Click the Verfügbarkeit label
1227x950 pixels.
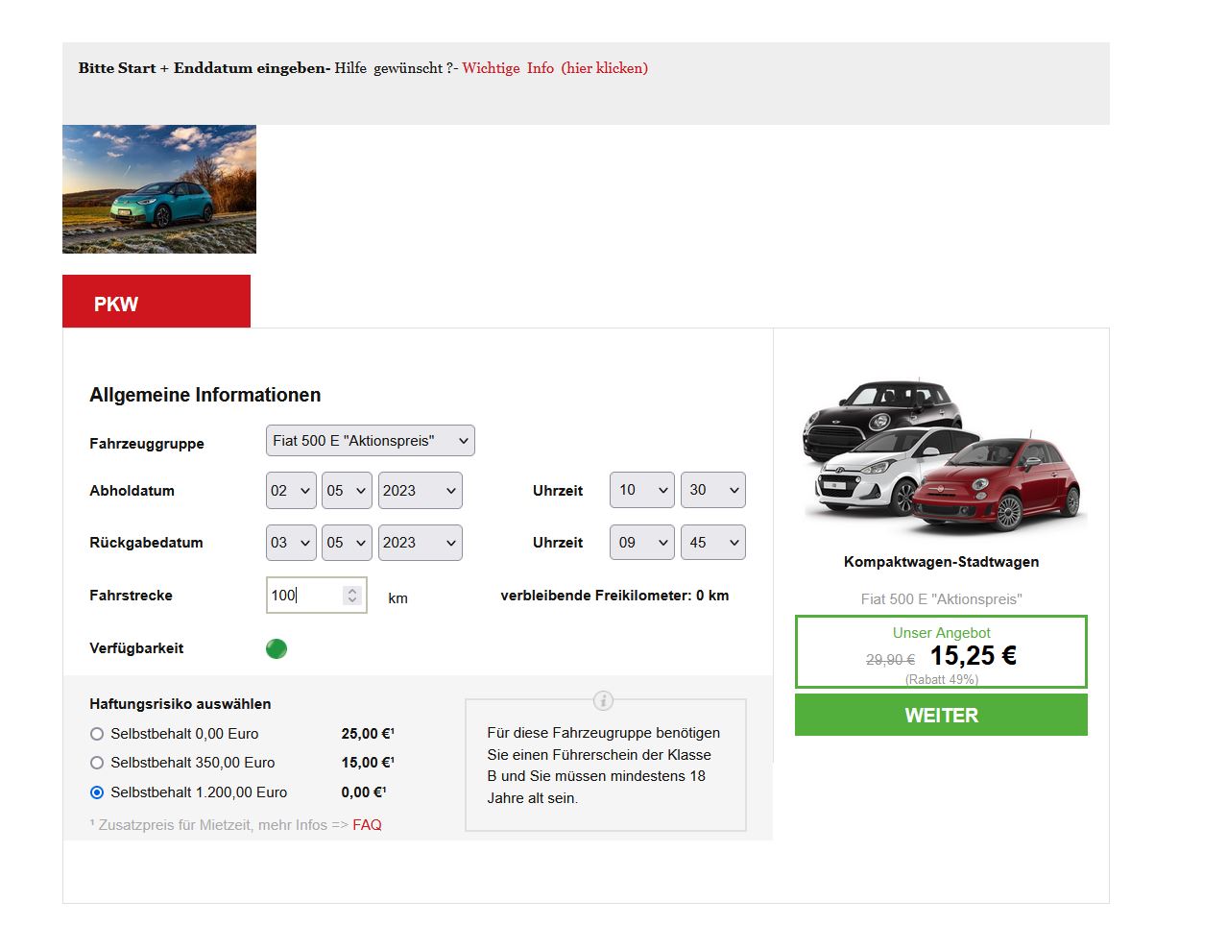pyautogui.click(x=136, y=648)
